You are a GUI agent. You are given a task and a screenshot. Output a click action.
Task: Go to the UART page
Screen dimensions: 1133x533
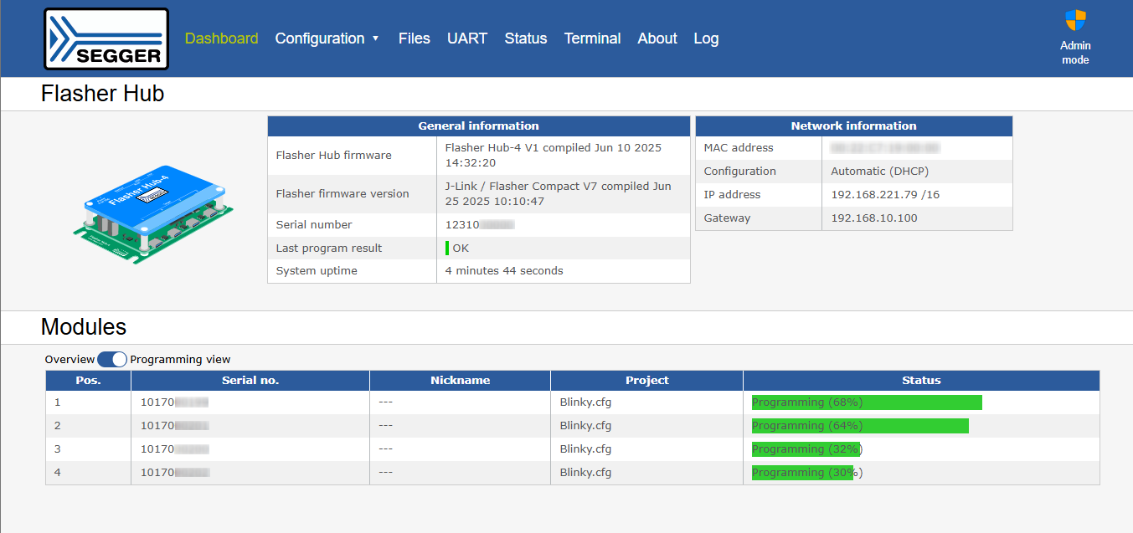pyautogui.click(x=467, y=38)
